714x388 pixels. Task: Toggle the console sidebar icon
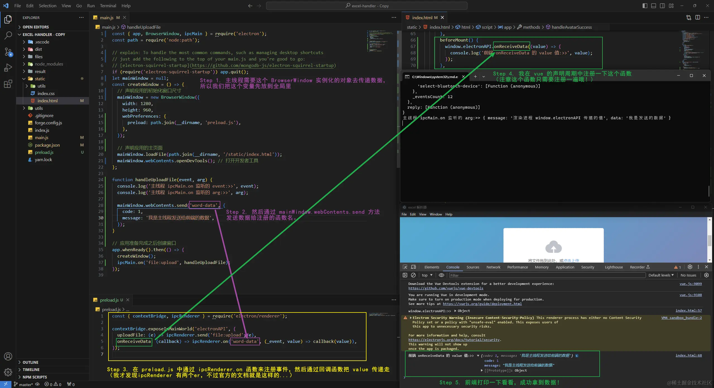[x=405, y=275]
